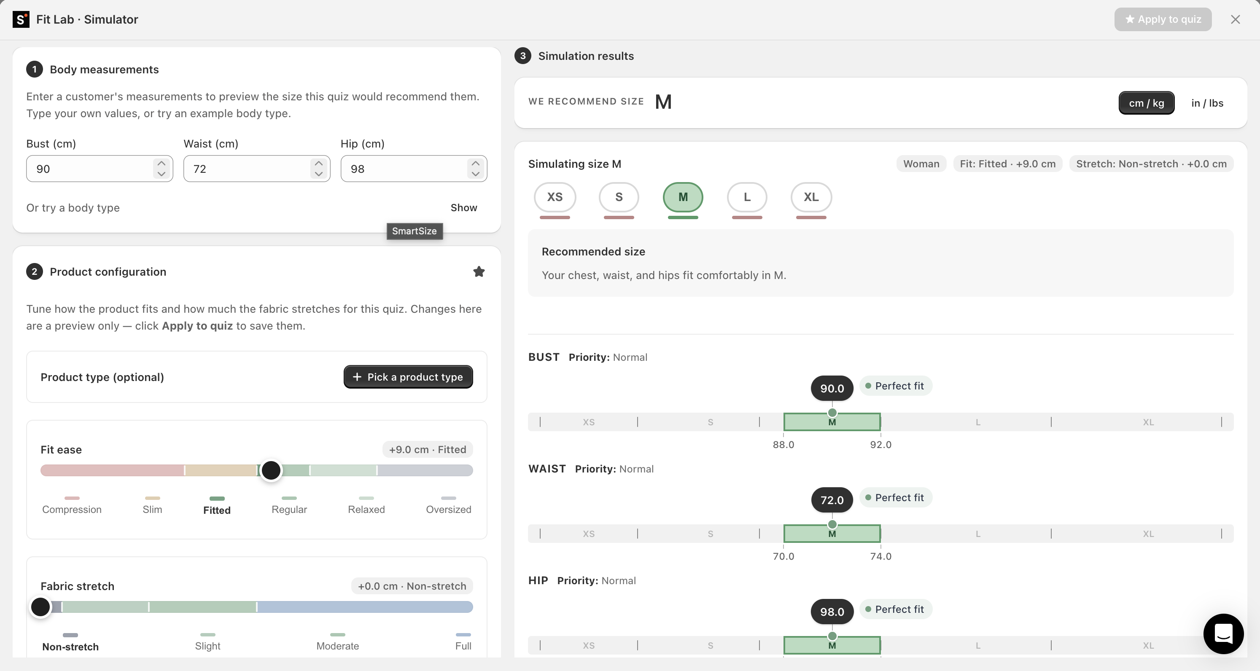Click the Bust 'Perfect fit' badge
Image resolution: width=1260 pixels, height=671 pixels.
[895, 386]
